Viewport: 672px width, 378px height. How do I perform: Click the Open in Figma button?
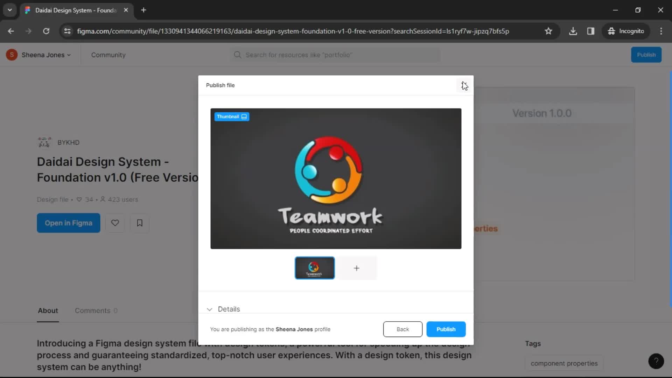click(x=68, y=223)
